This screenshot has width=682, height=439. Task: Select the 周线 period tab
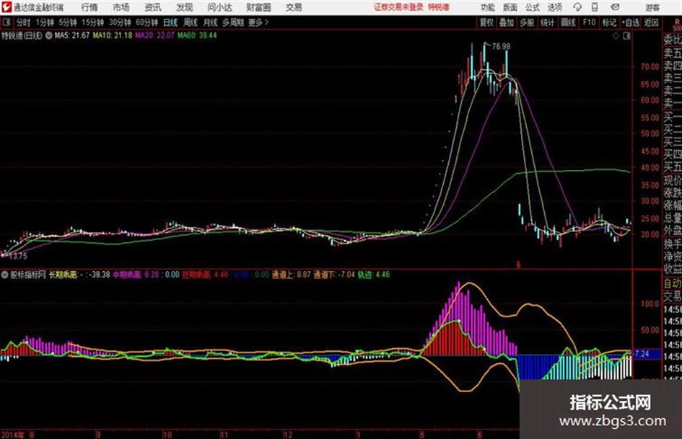tap(191, 22)
